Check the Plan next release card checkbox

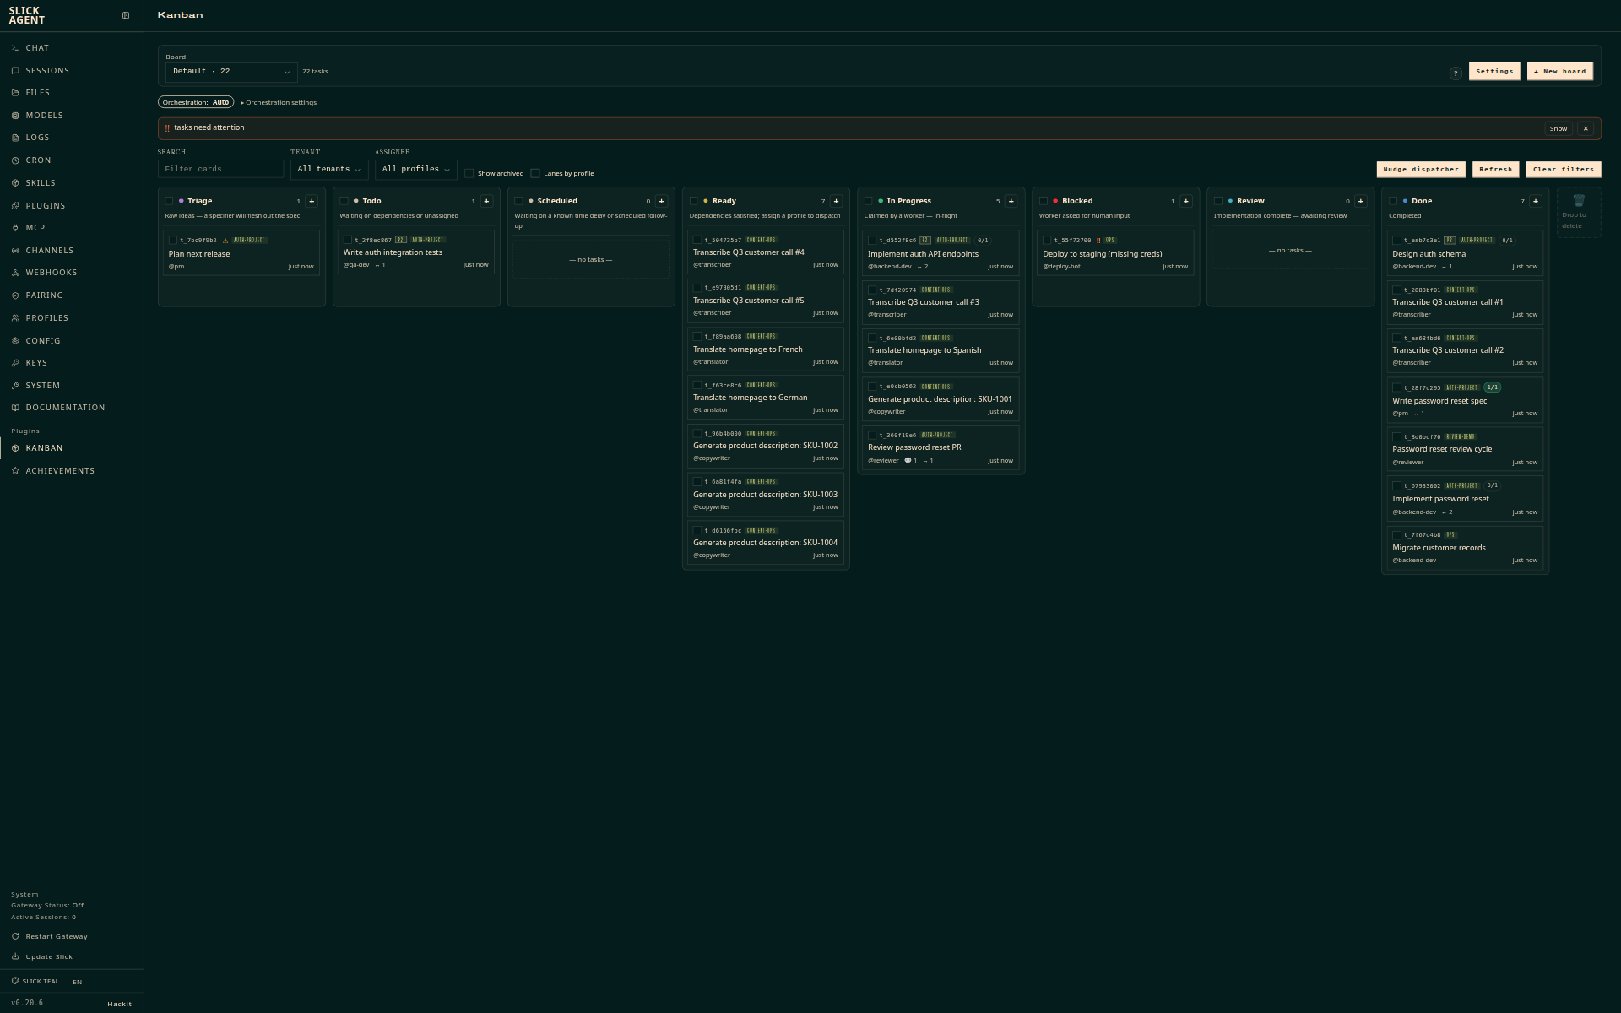(x=173, y=241)
